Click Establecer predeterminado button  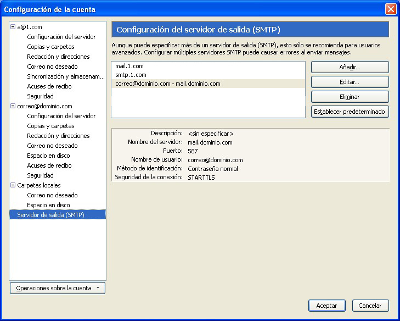tap(350, 112)
